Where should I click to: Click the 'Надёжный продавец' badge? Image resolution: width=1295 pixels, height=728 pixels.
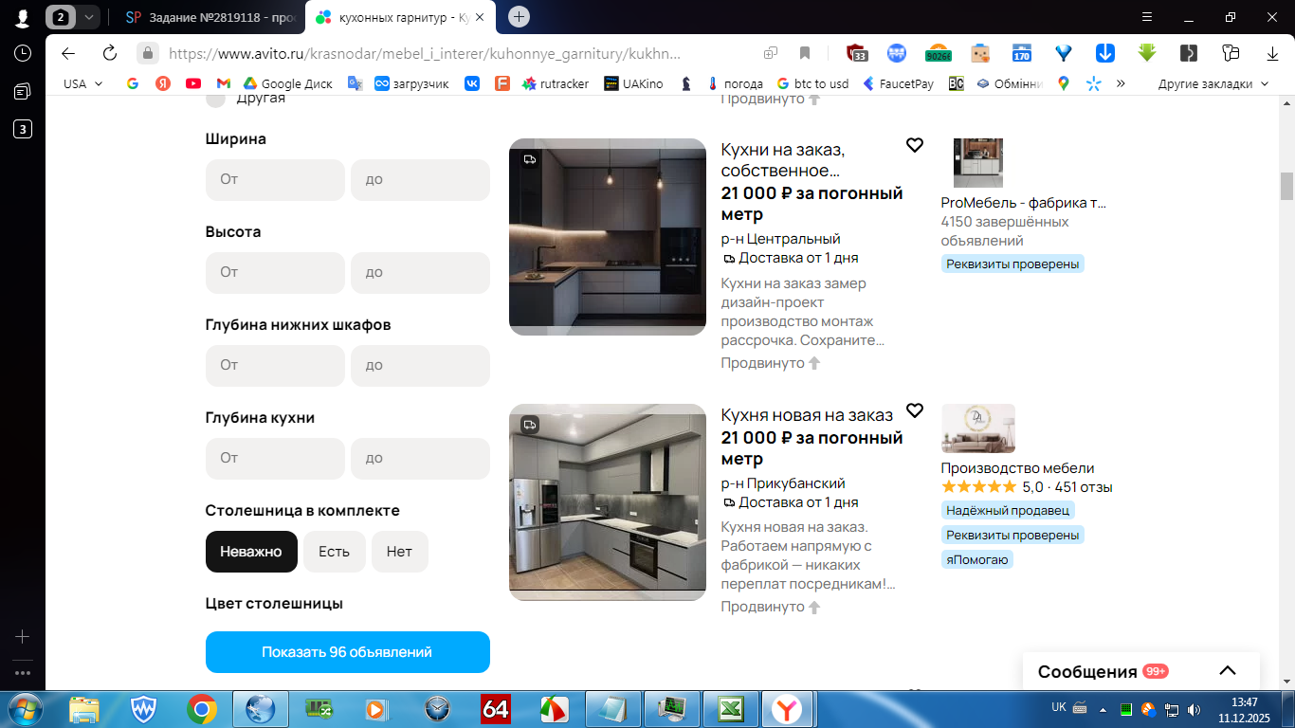pyautogui.click(x=1008, y=510)
